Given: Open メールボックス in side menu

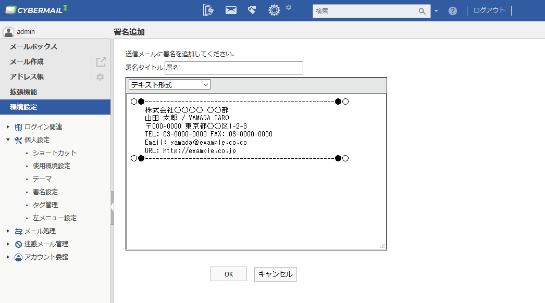Looking at the screenshot, I should click(x=33, y=46).
